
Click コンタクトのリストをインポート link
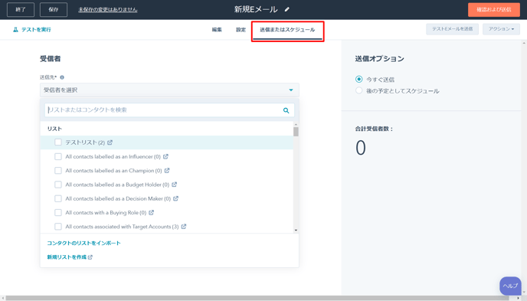click(83, 243)
